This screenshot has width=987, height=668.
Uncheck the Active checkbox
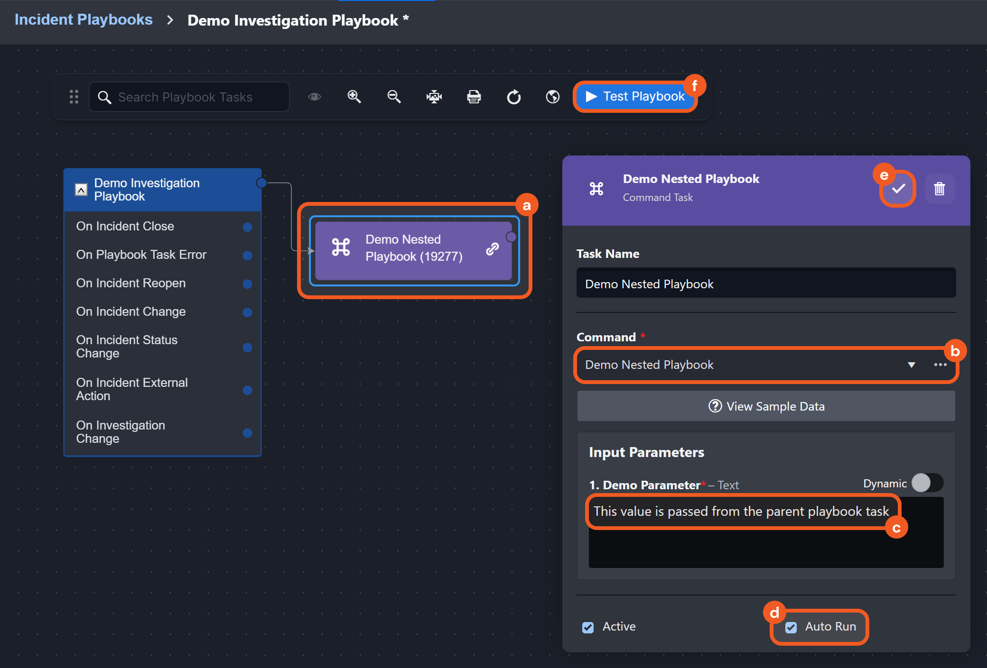pos(588,627)
